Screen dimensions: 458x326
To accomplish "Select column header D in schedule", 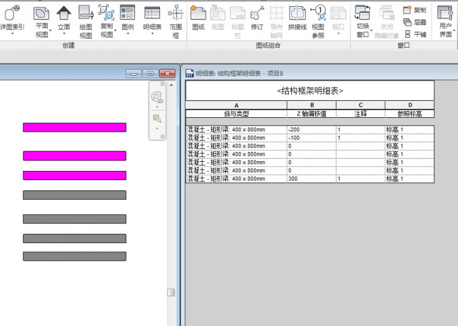I will [410, 105].
